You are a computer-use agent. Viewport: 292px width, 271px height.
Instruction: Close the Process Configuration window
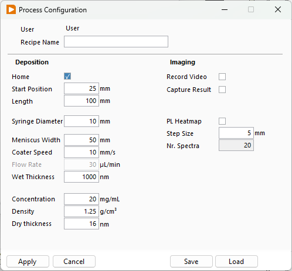(x=278, y=9)
